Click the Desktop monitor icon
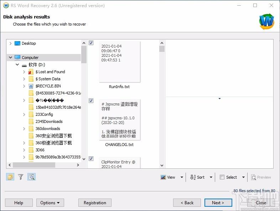This screenshot has height=211, width=280. click(x=17, y=43)
